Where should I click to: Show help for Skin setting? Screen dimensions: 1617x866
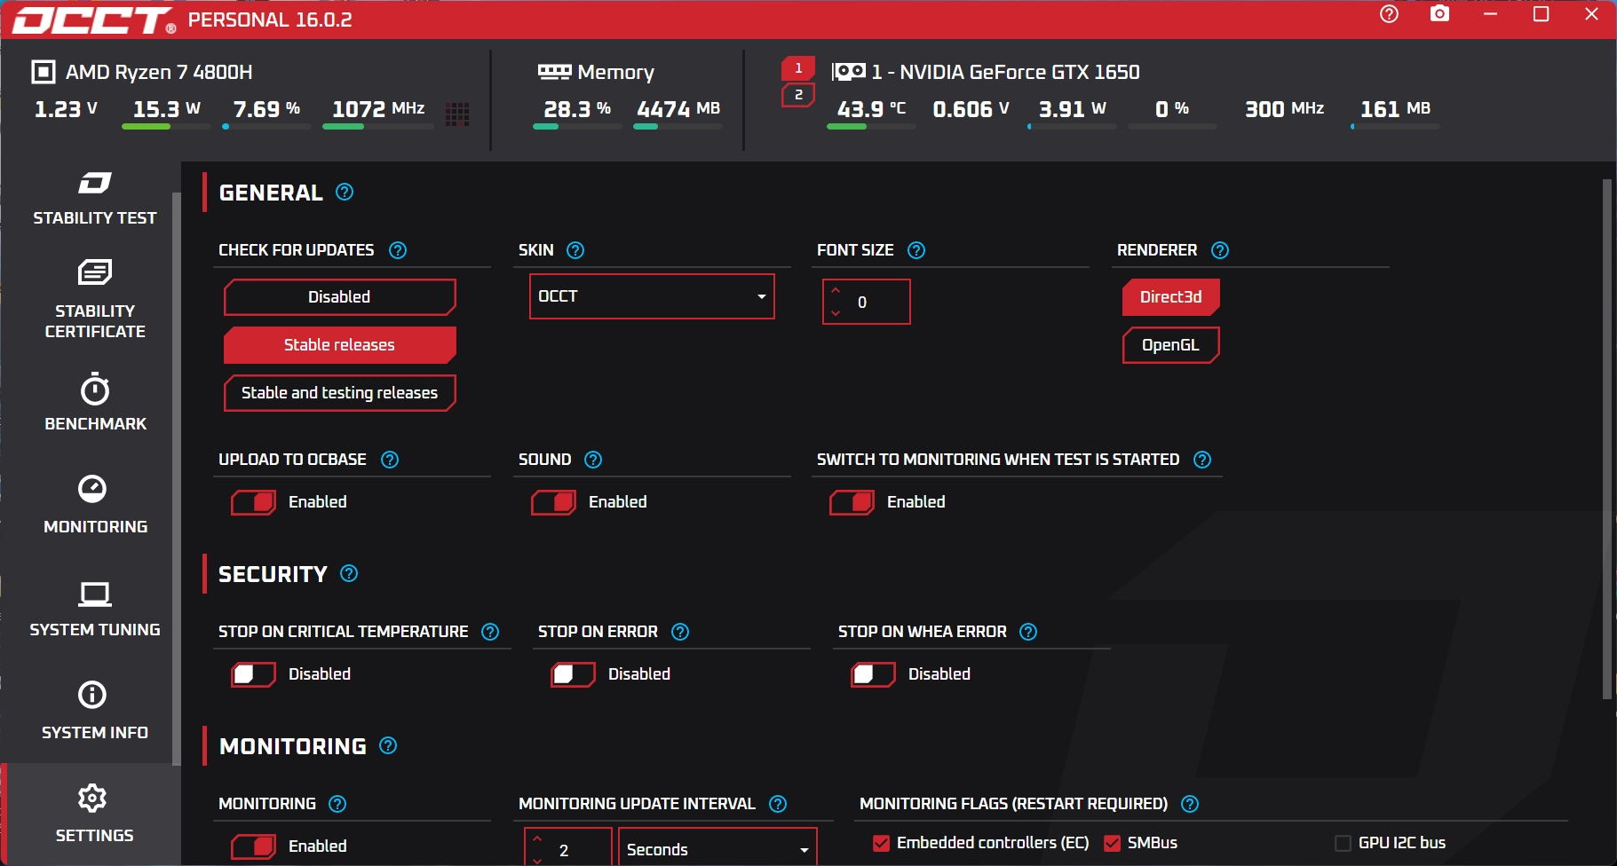(575, 250)
